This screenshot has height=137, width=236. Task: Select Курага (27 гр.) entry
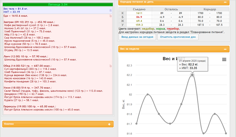pyautogui.click(x=22, y=100)
